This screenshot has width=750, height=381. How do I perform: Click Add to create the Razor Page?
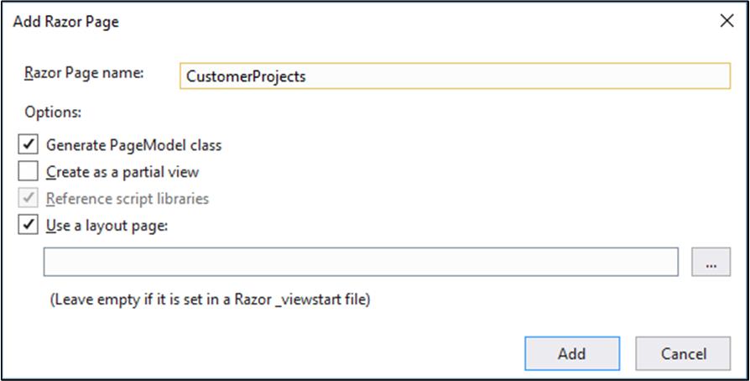(x=572, y=353)
